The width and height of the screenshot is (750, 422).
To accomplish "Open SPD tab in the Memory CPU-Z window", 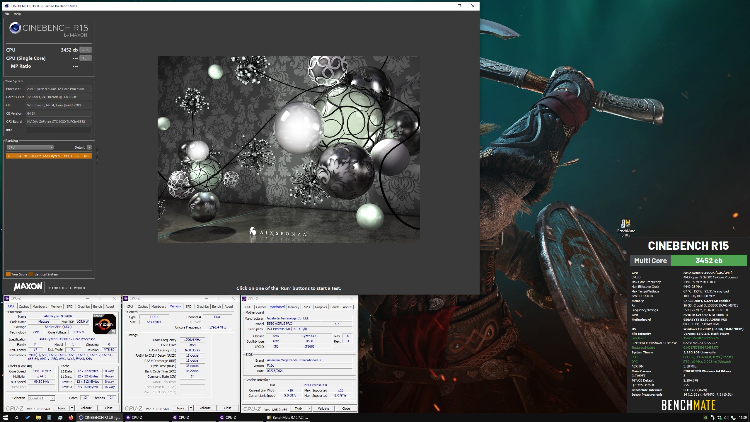I will [189, 307].
